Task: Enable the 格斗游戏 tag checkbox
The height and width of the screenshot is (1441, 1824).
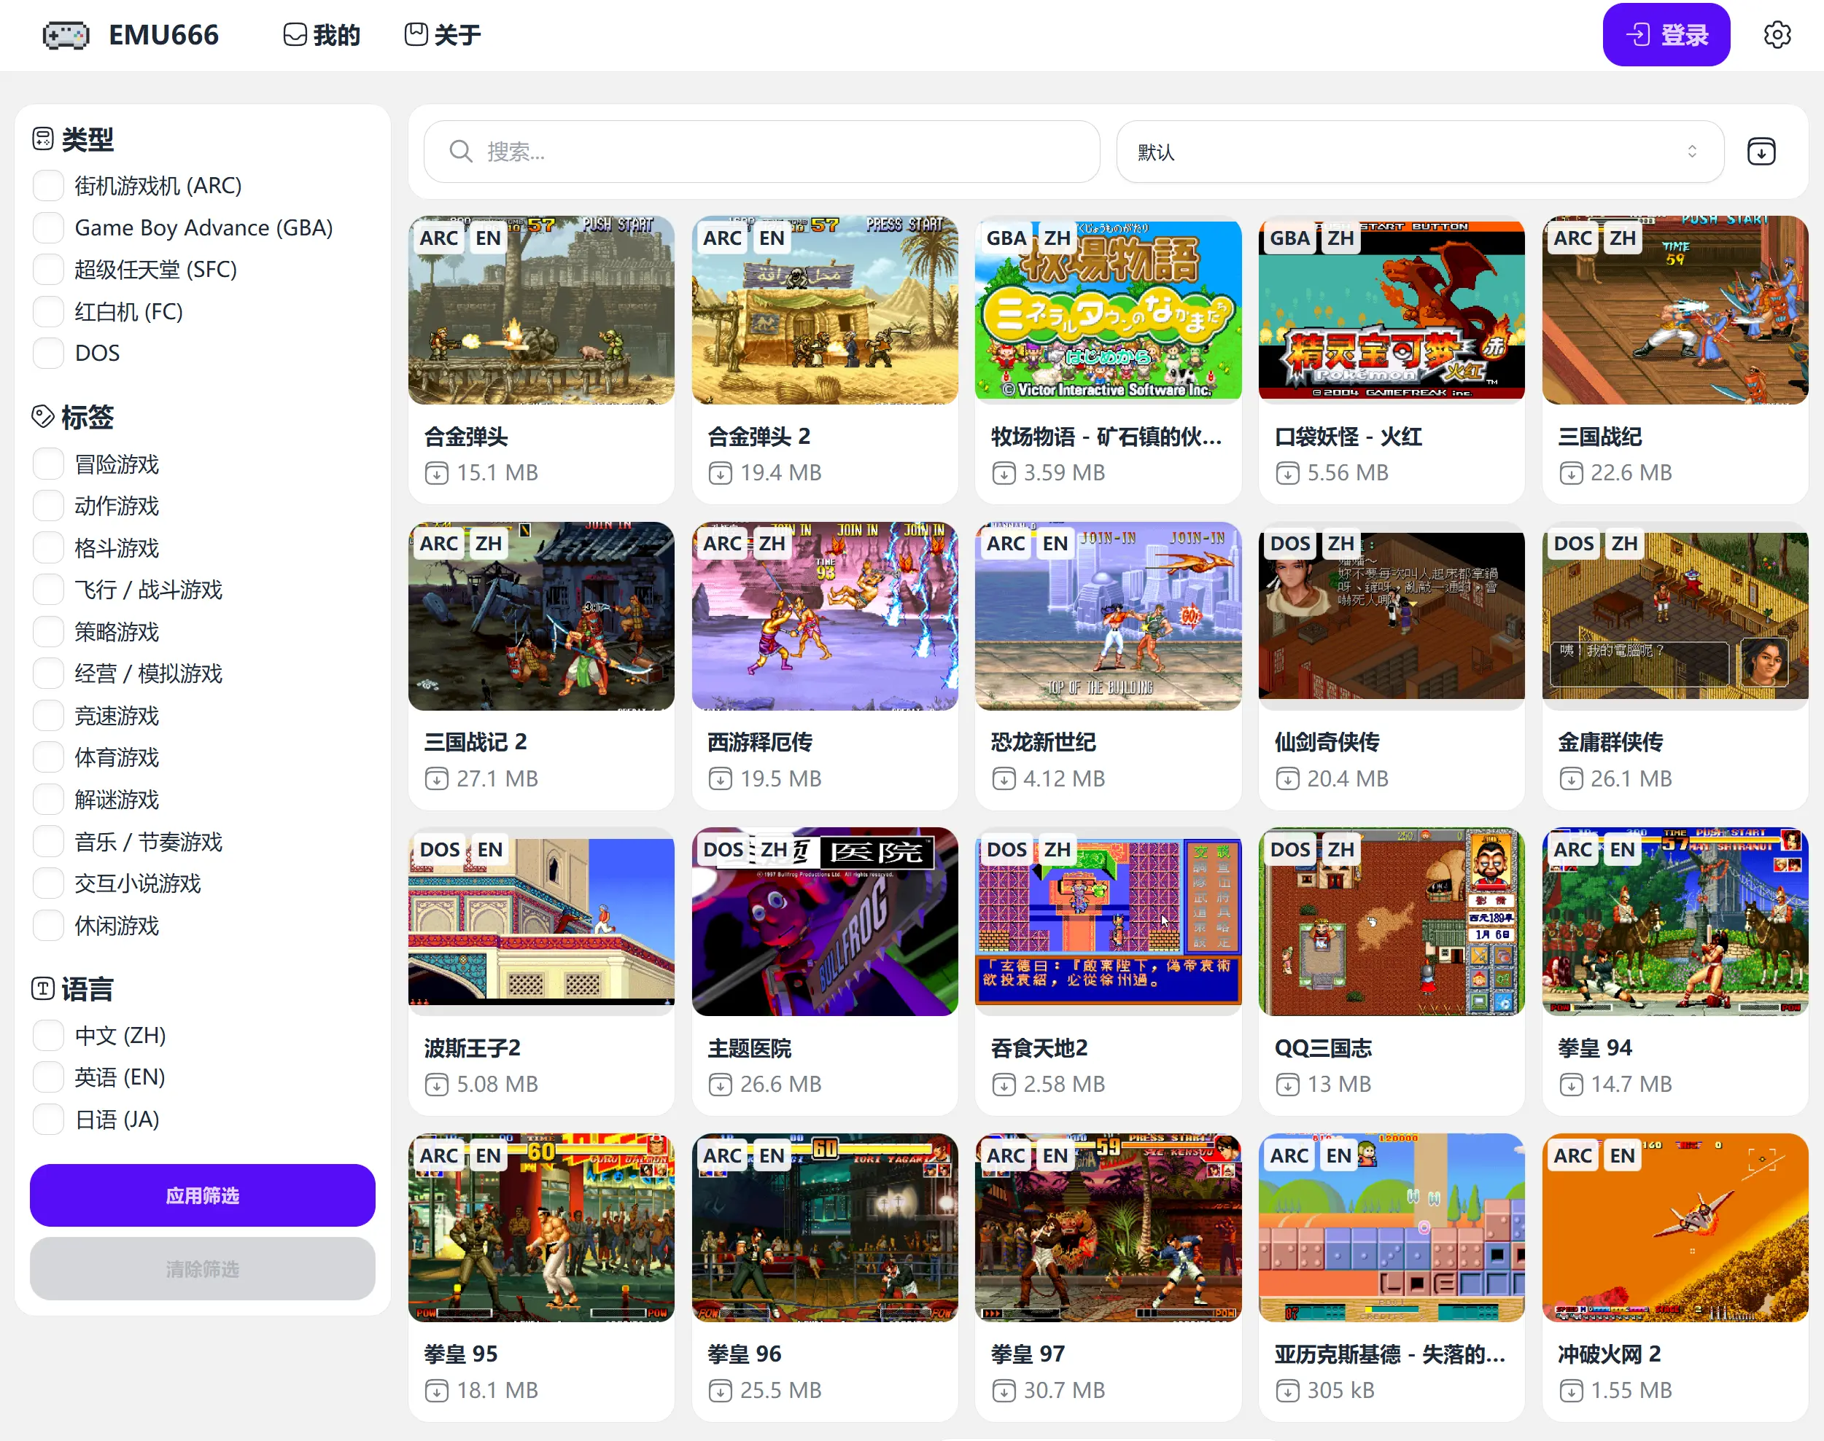Action: (48, 548)
